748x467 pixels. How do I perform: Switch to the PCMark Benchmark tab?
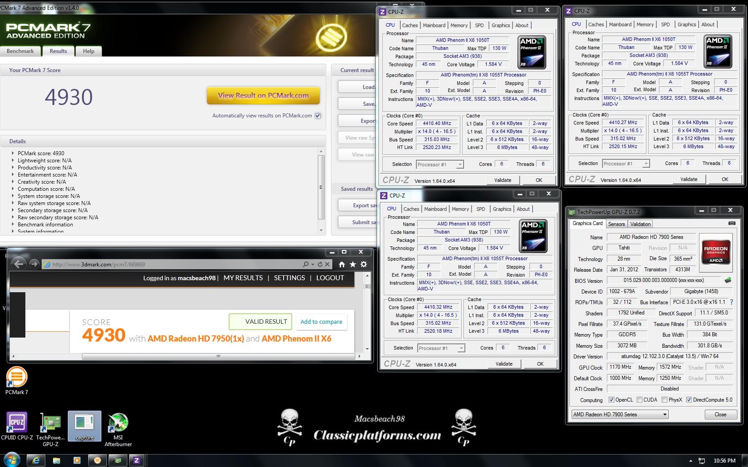coord(20,51)
